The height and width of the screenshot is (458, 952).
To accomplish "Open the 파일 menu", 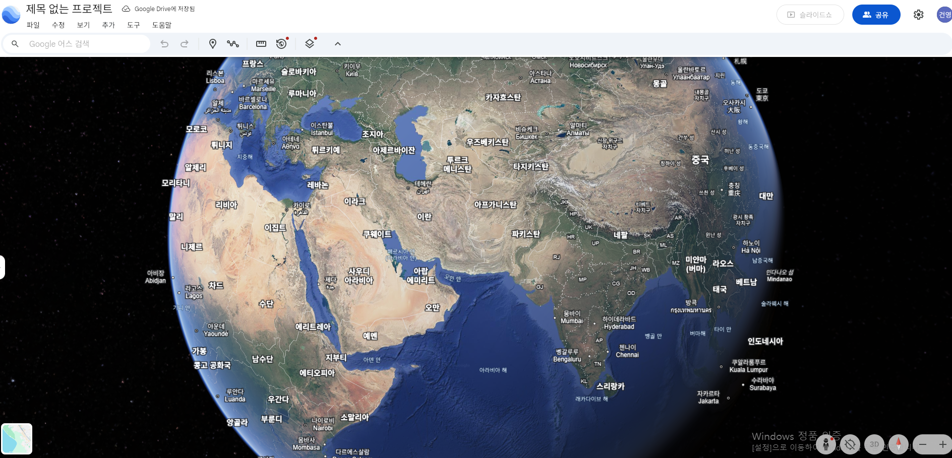I will pos(33,25).
